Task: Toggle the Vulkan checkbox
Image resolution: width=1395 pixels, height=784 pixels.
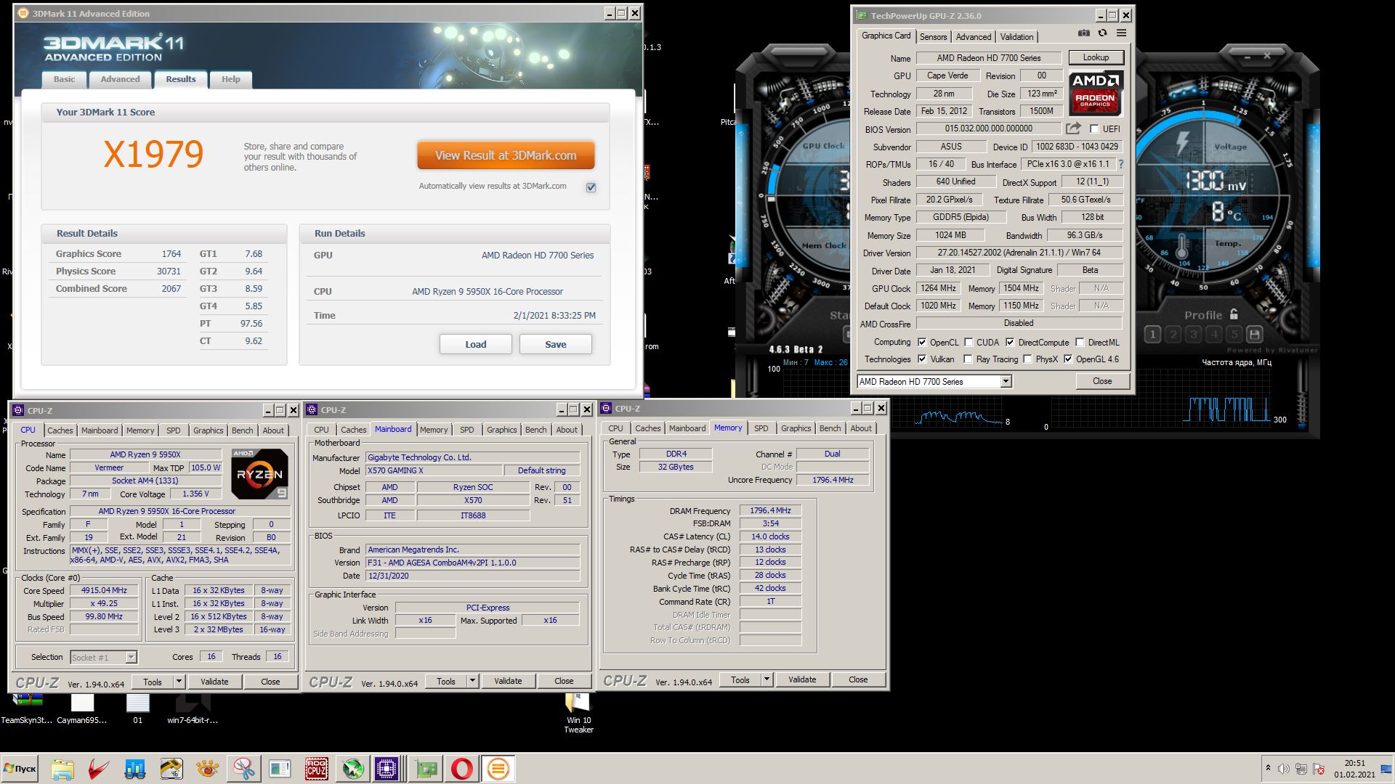Action: point(922,359)
